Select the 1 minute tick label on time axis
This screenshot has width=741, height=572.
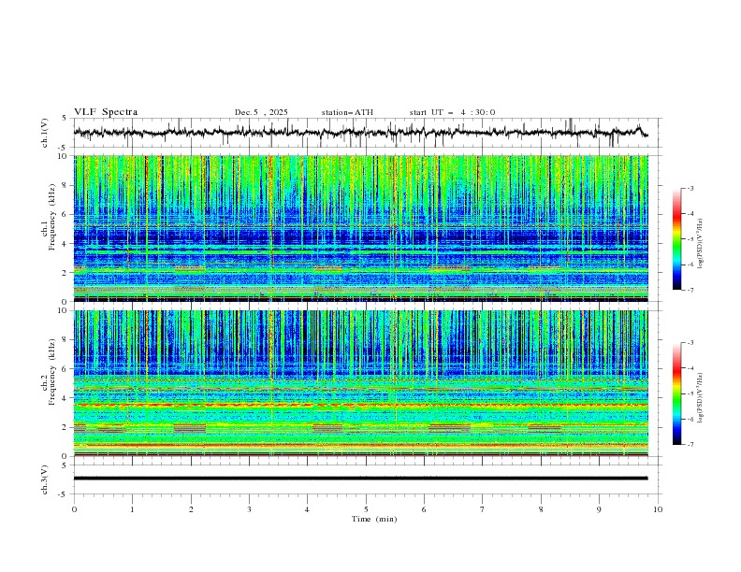click(x=132, y=509)
